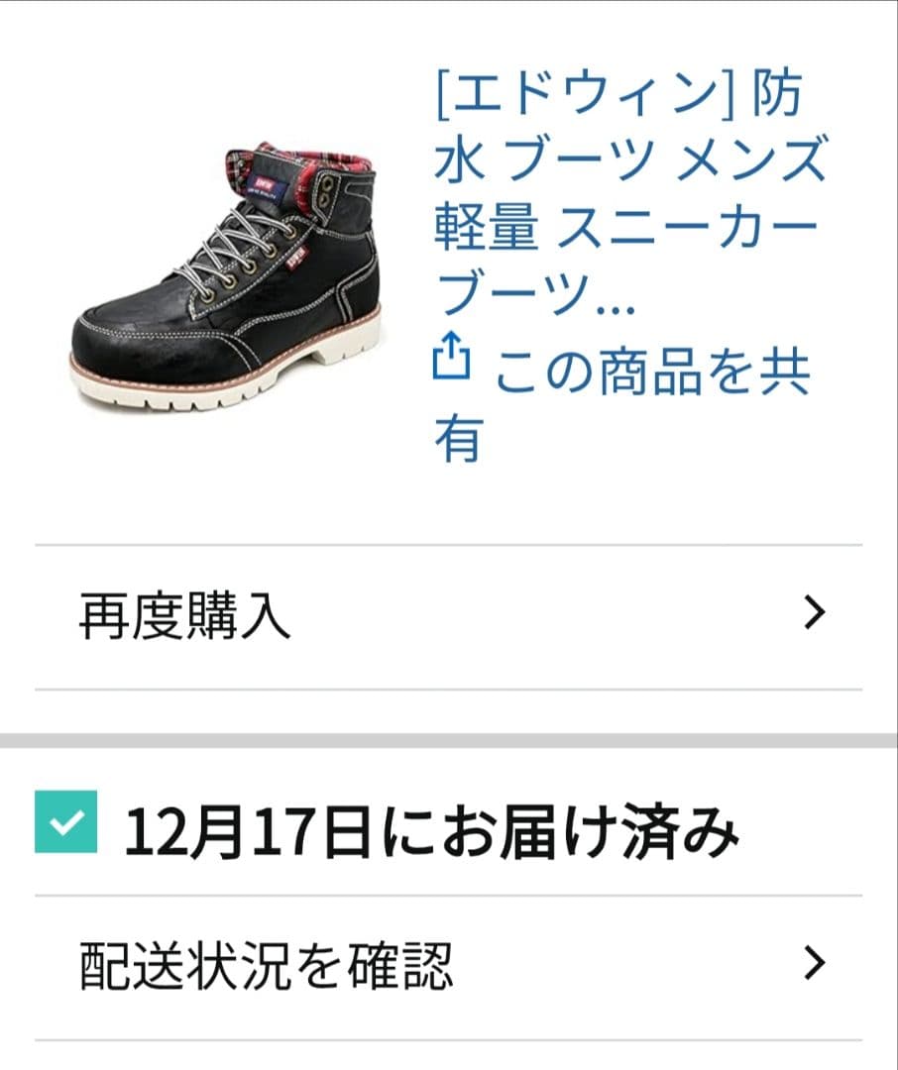
Task: Expand the 再度購入 chevron
Action: (x=815, y=612)
